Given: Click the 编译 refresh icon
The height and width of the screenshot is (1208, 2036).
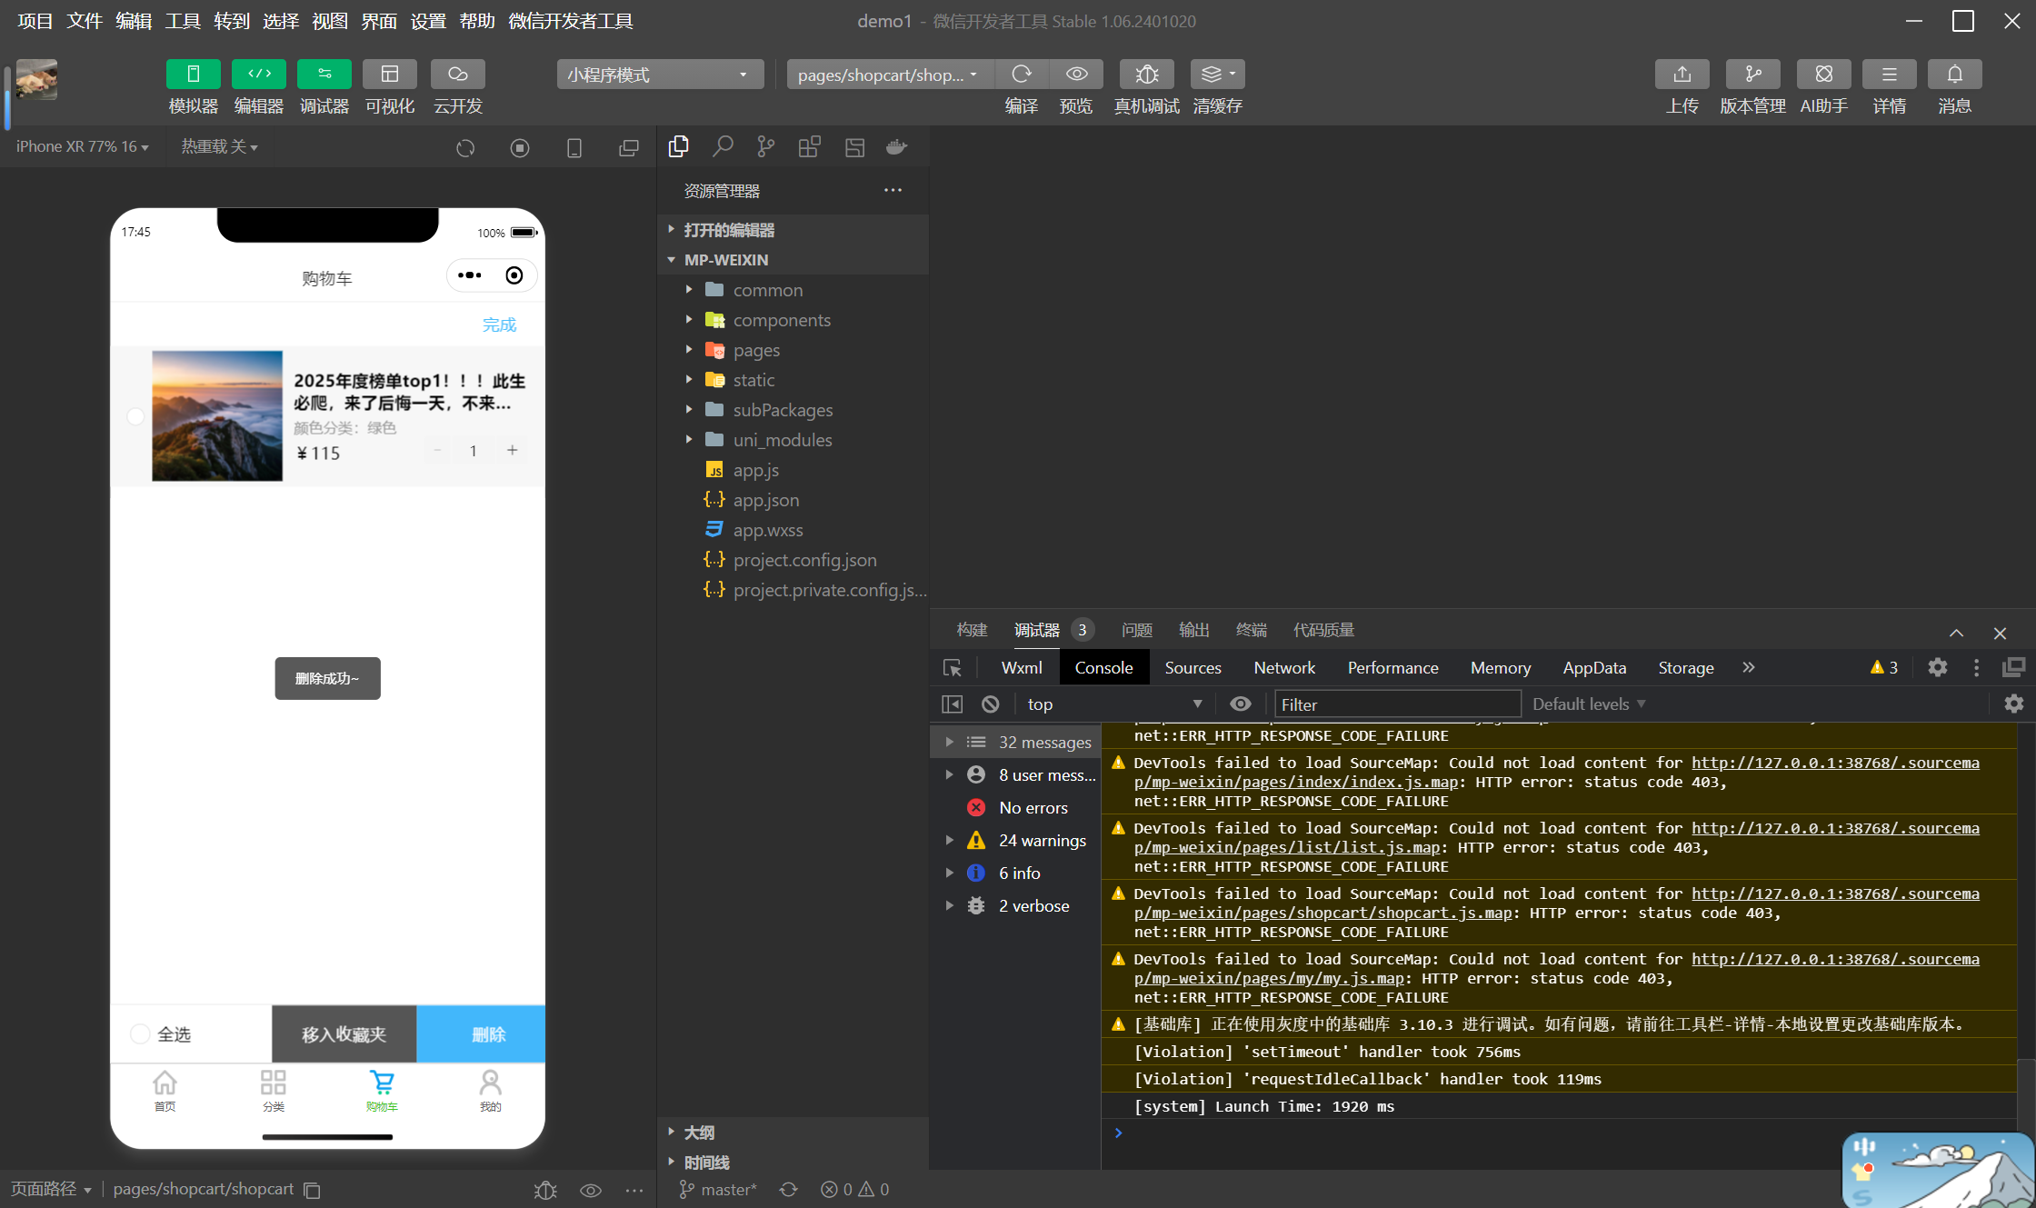Looking at the screenshot, I should (1022, 75).
